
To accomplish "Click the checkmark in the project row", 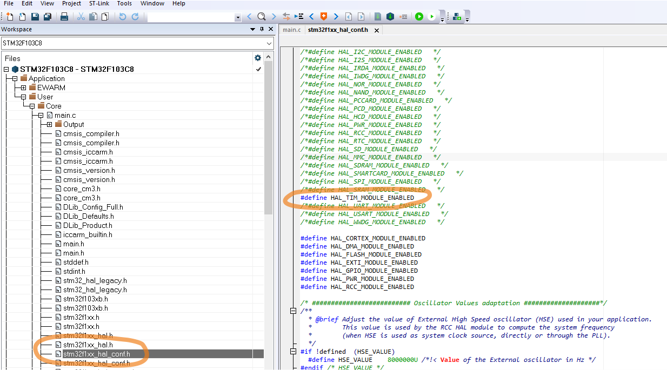I will (258, 69).
